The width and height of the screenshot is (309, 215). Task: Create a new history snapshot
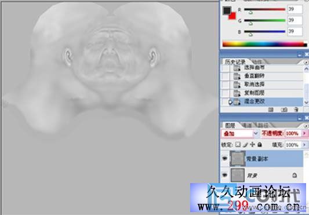tap(284, 110)
